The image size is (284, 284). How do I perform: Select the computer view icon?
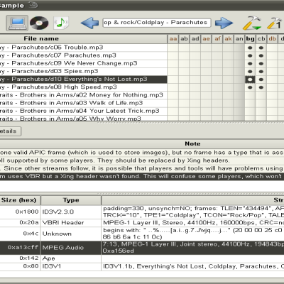coord(17,23)
